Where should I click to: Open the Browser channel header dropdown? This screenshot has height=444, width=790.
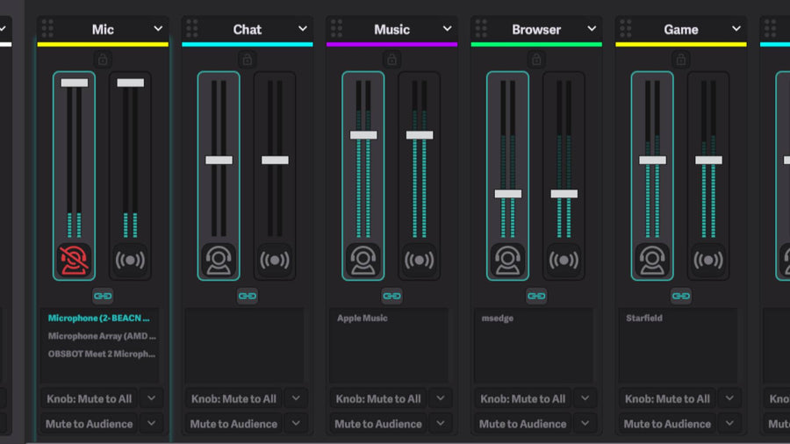[x=592, y=29]
